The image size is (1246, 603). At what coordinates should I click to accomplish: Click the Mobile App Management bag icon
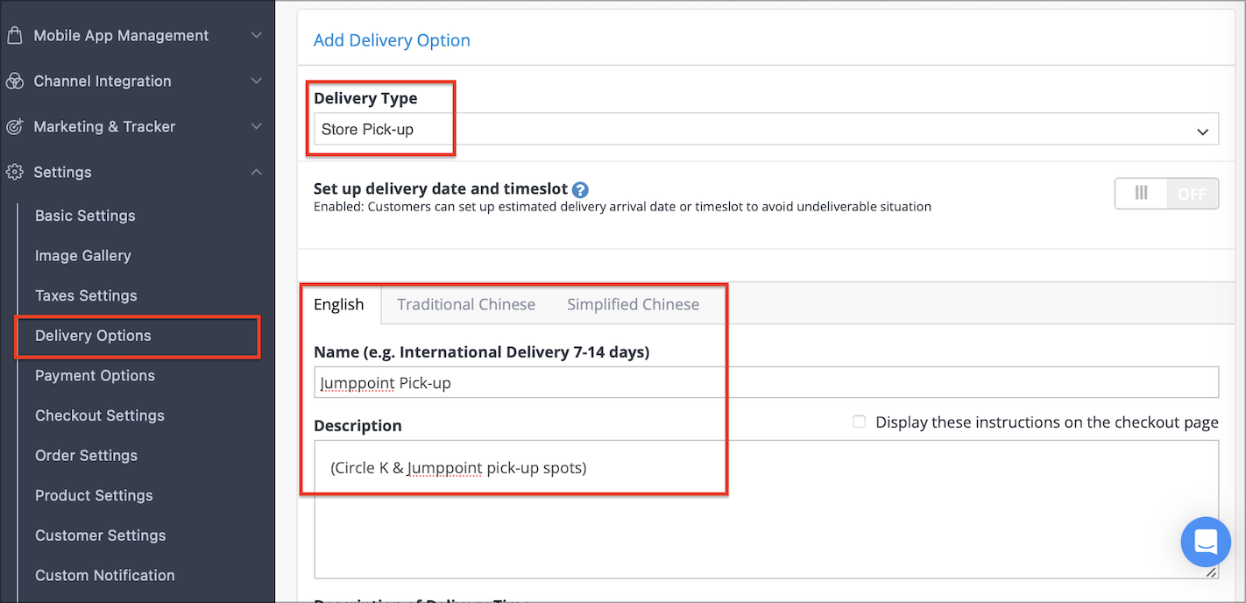14,36
